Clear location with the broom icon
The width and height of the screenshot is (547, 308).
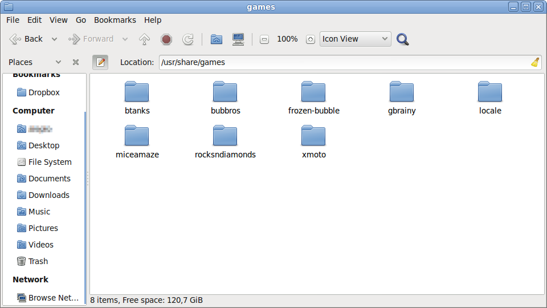pyautogui.click(x=535, y=62)
